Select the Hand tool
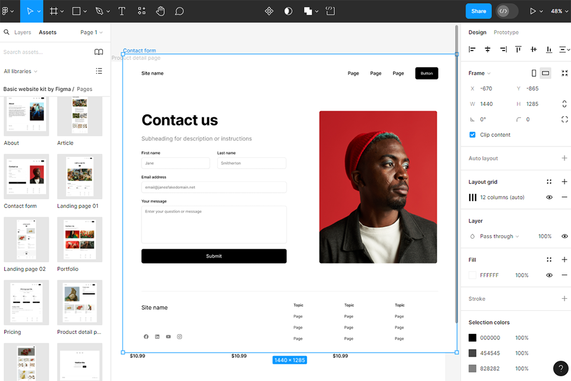This screenshot has width=571, height=381. tap(160, 11)
